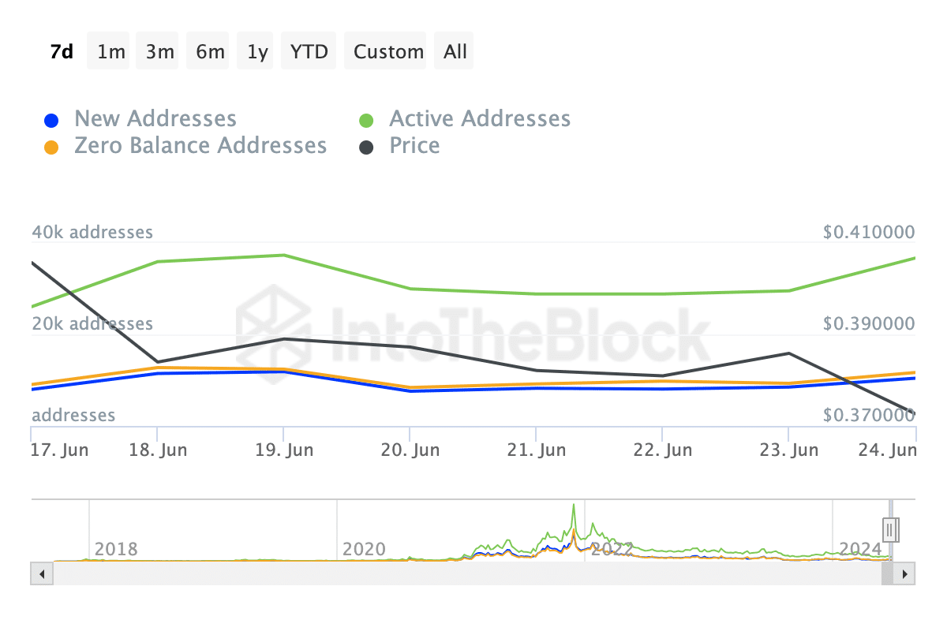Toggle the New Addresses series legend
This screenshot has height=631, width=947.
pos(155,119)
